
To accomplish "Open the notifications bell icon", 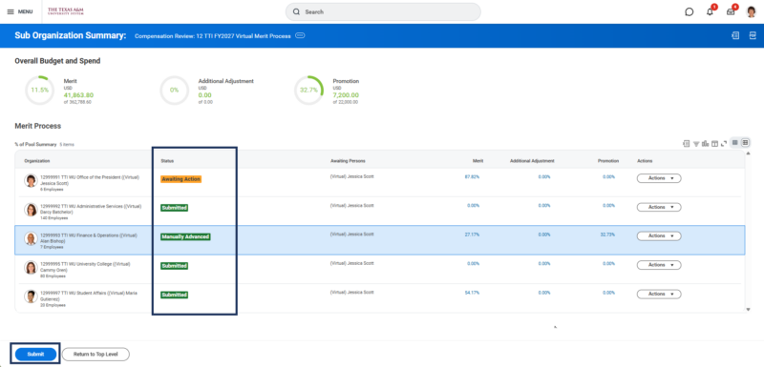I will (710, 11).
